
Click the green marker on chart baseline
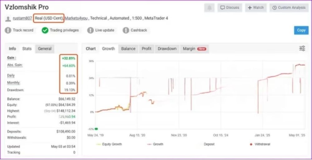pyautogui.click(x=96, y=129)
